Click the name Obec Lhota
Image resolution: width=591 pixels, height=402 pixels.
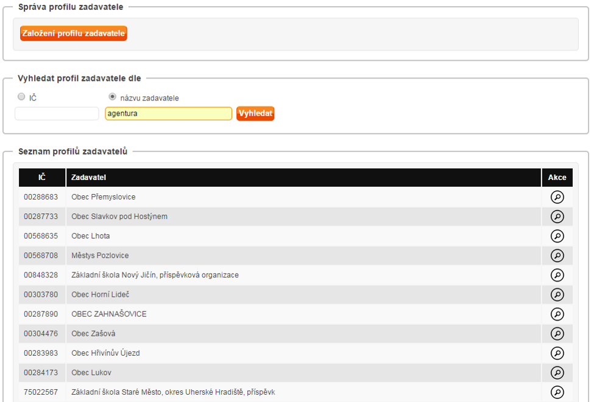(90, 236)
